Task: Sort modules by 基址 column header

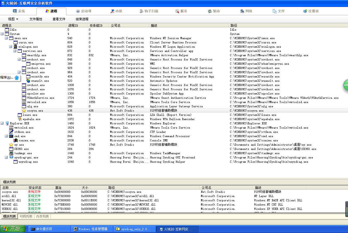Action: (66, 188)
